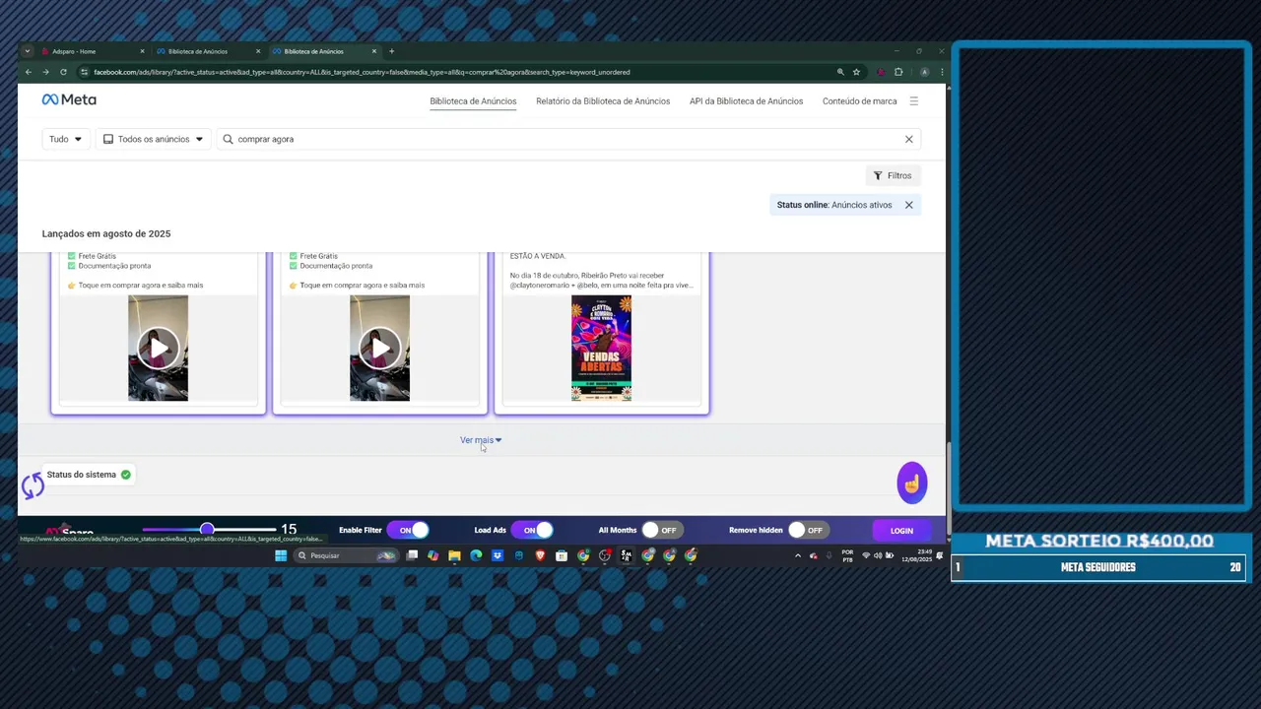Open 'API da Biblioteca de Anúncios'

(x=746, y=101)
